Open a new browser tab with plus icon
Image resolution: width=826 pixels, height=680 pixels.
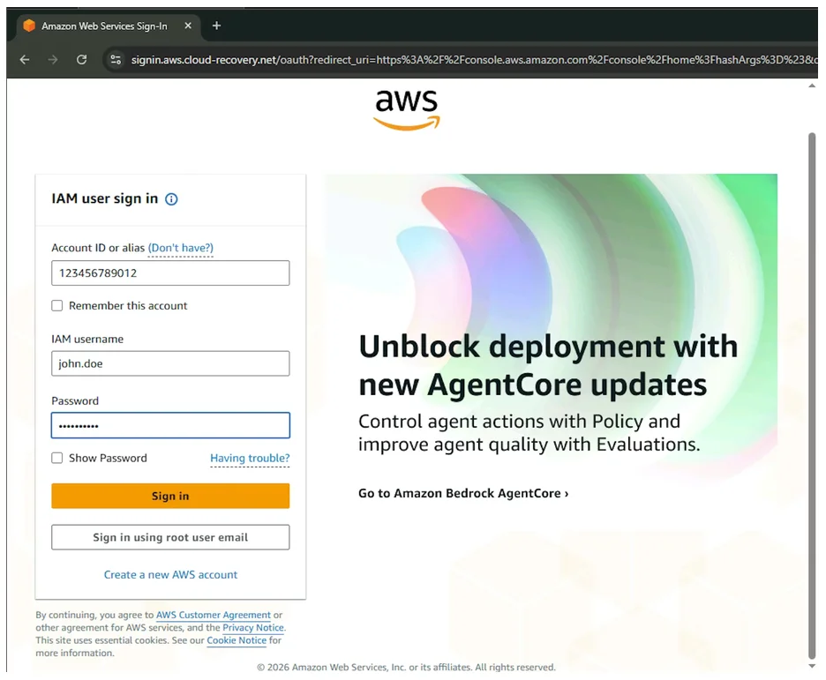[216, 26]
